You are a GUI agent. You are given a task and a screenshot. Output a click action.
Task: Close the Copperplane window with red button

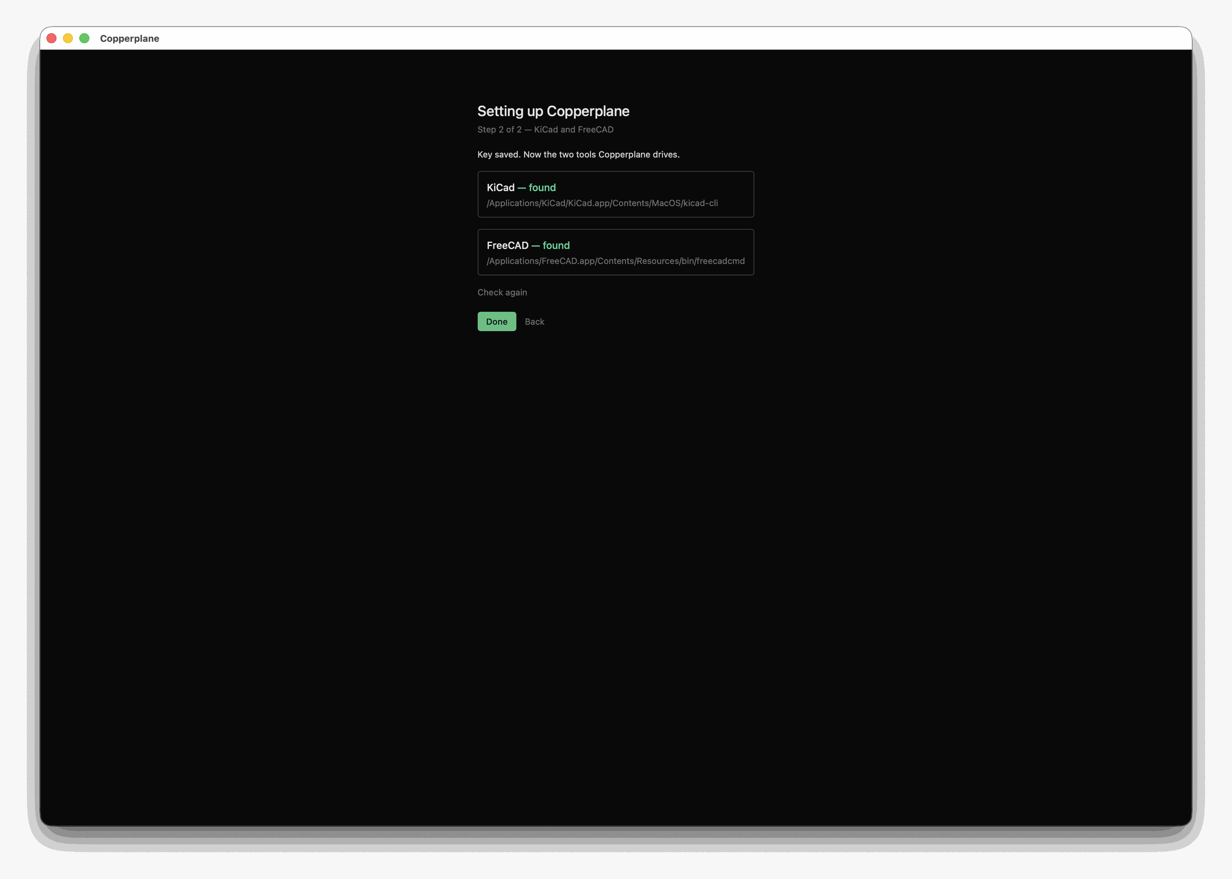tap(51, 38)
